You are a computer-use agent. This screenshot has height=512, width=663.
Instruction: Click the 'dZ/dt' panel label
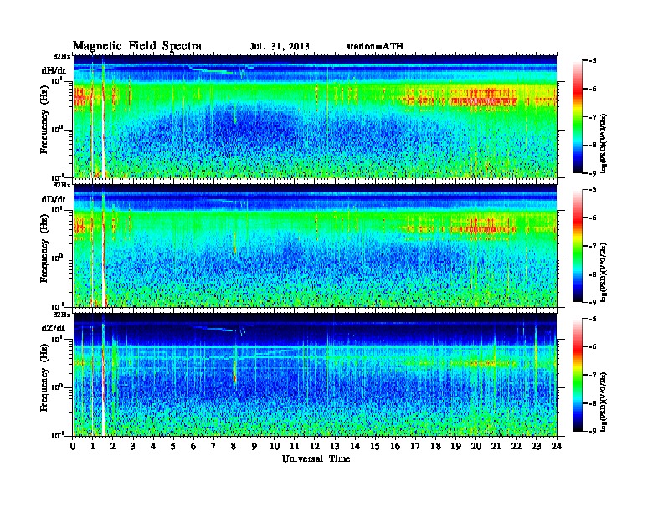click(54, 328)
